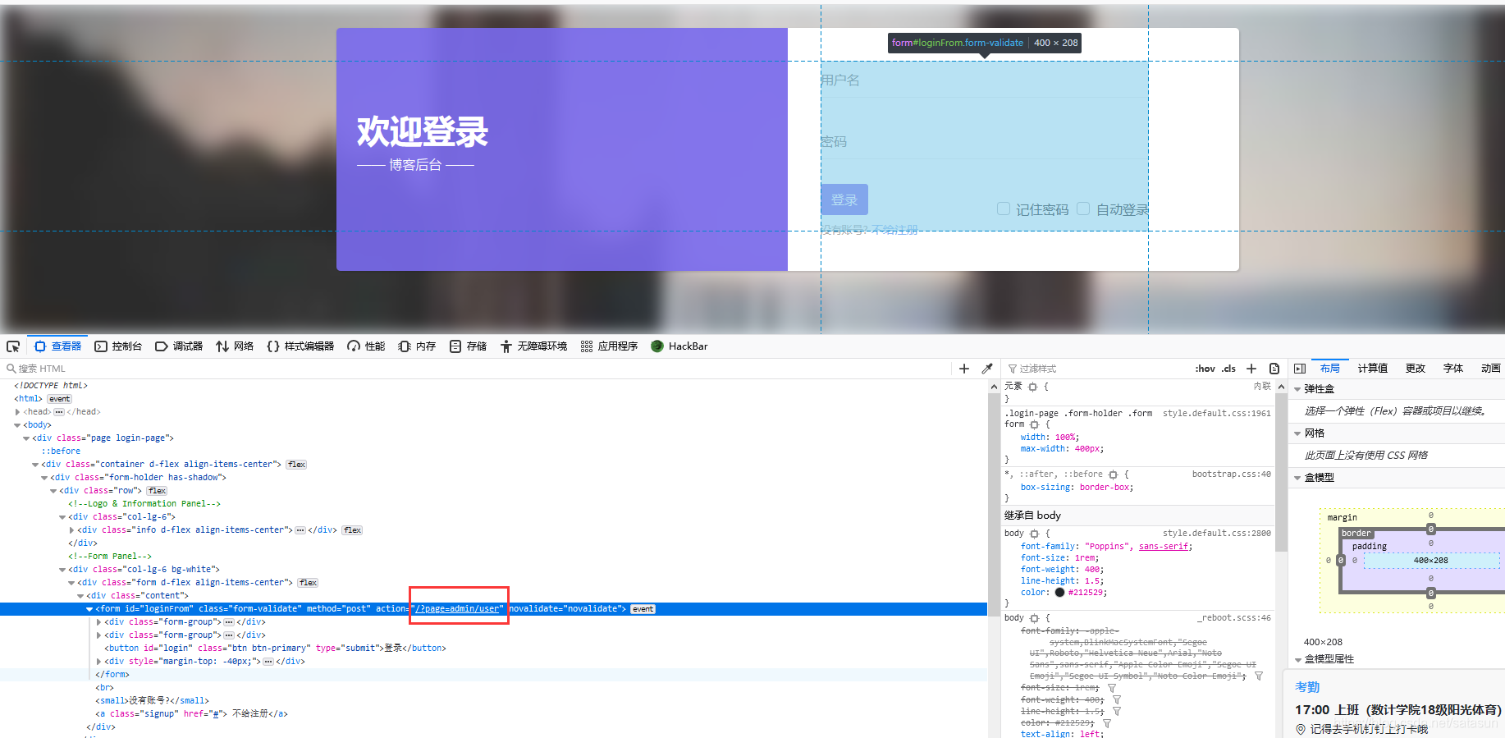This screenshot has height=738, width=1505.
Task: Collapse the 网格 grid section
Action: click(1297, 433)
